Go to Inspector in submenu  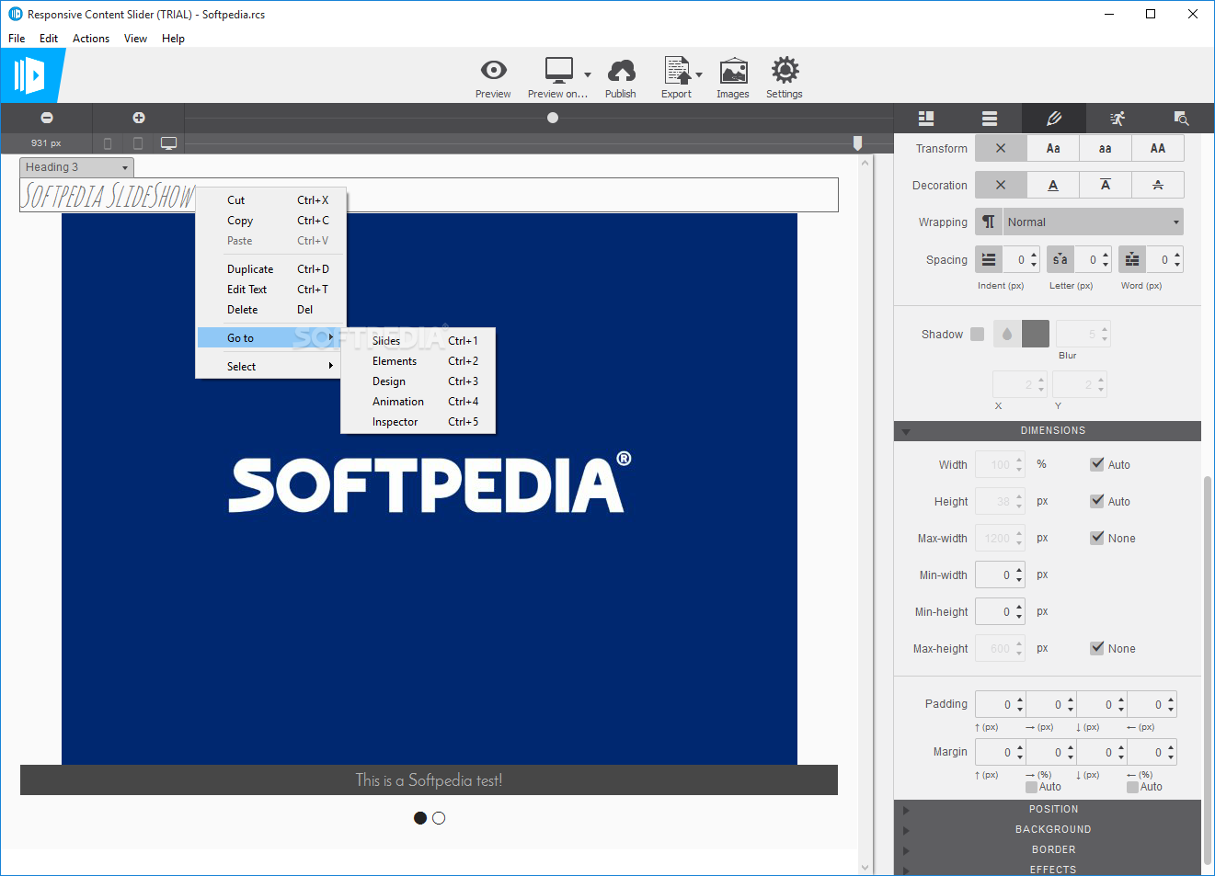coord(418,422)
